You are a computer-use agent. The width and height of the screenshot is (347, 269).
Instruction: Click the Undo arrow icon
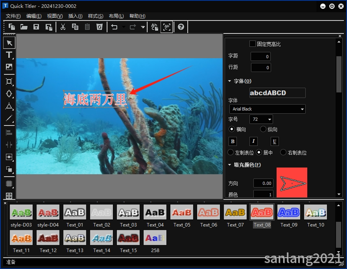click(x=114, y=27)
